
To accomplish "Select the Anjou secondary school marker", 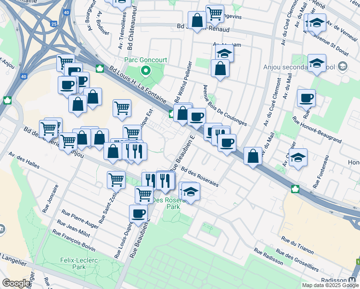I will [343, 67].
